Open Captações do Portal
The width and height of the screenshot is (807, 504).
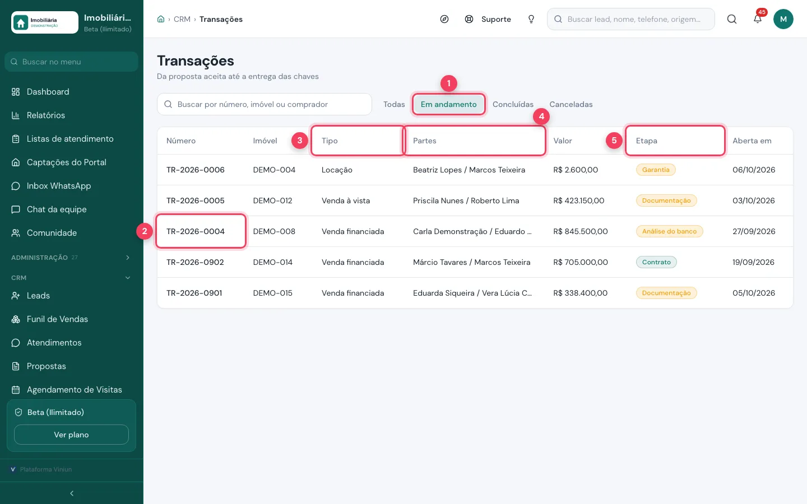click(71, 162)
